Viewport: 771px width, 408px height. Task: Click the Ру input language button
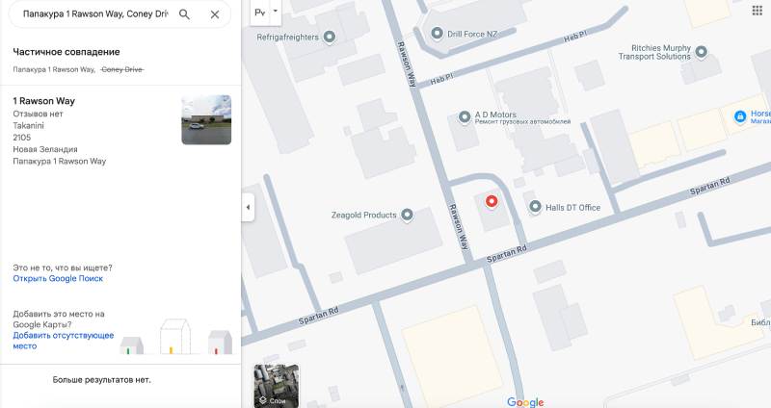pos(260,13)
